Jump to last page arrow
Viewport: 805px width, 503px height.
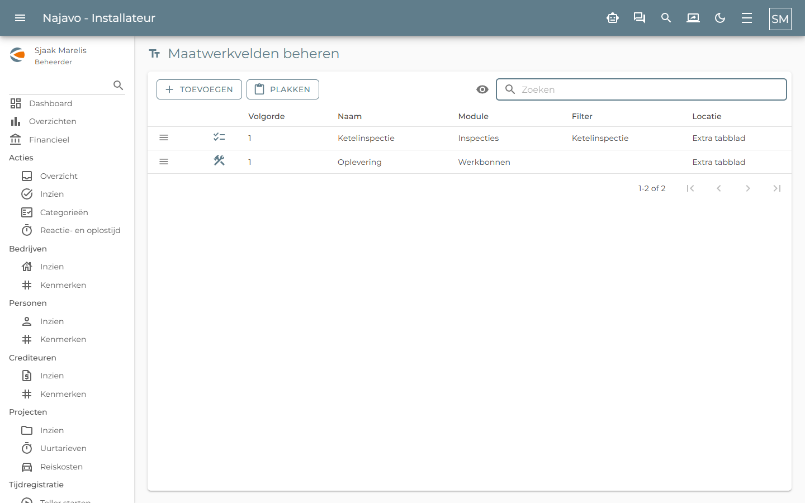[x=777, y=188]
